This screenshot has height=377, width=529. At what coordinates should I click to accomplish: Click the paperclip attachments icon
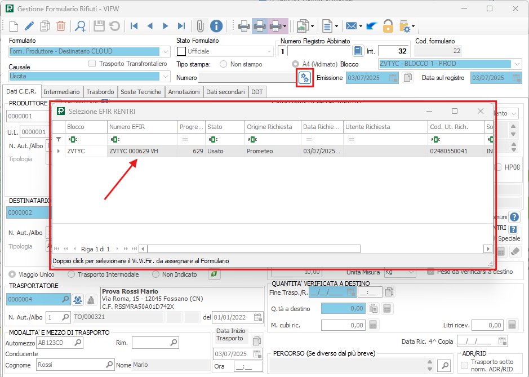[200, 26]
